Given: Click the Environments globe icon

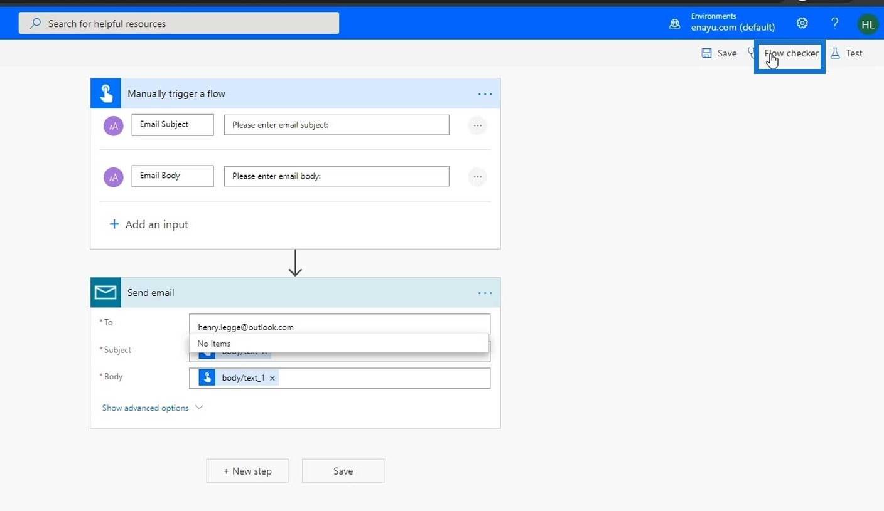Looking at the screenshot, I should (675, 24).
